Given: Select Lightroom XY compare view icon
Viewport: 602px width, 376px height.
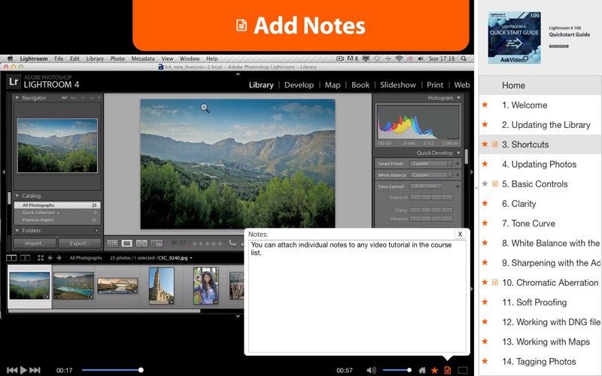Looking at the screenshot, I should tap(141, 243).
